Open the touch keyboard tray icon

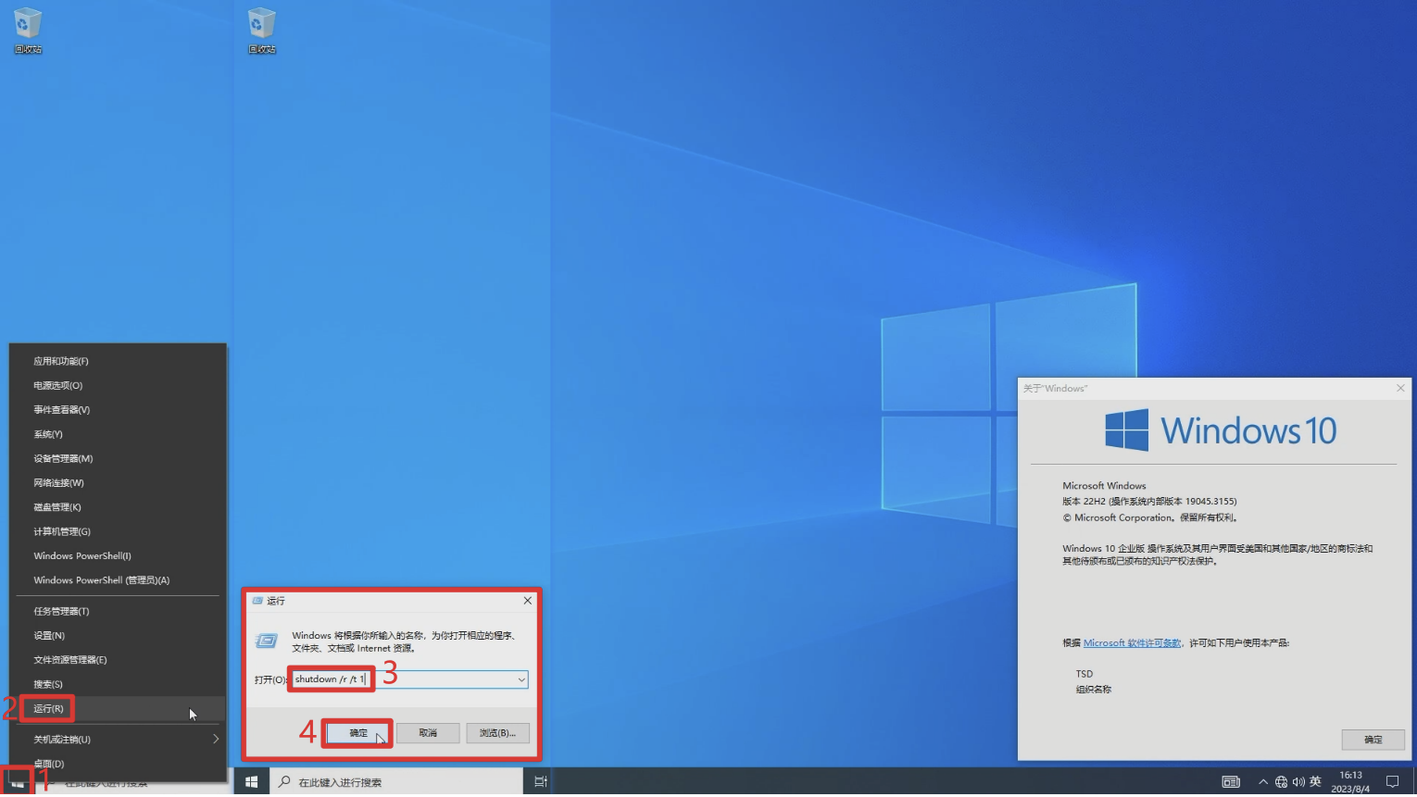[1231, 782]
